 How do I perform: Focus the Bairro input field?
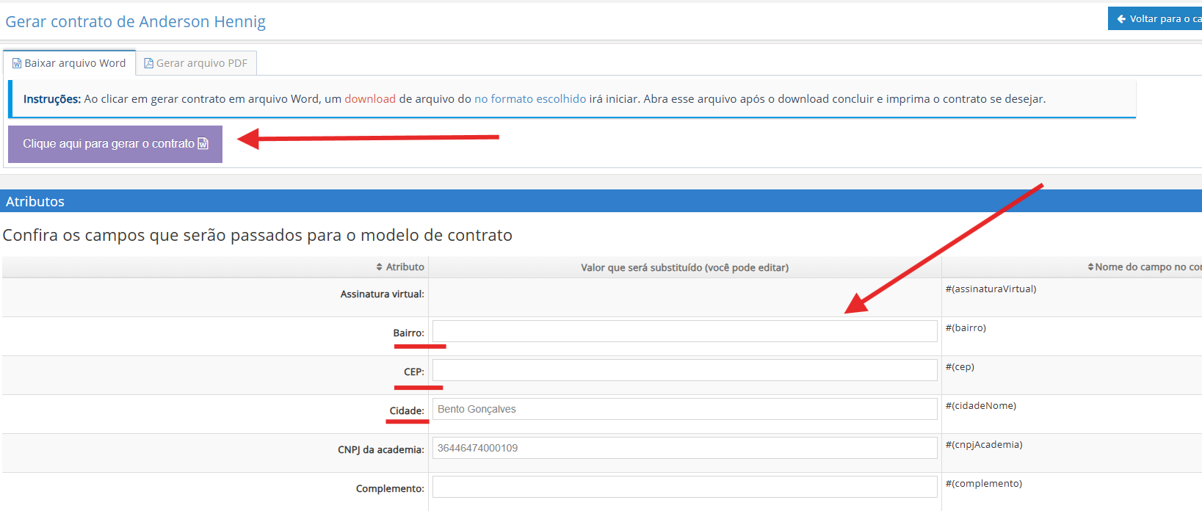click(x=684, y=331)
